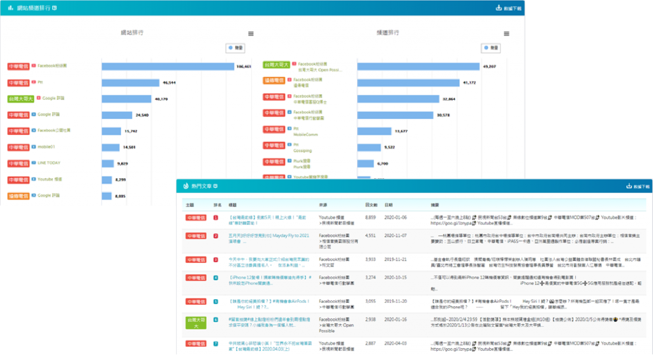Open article 五月天 Mayday Fly to 2021

(x=268, y=238)
